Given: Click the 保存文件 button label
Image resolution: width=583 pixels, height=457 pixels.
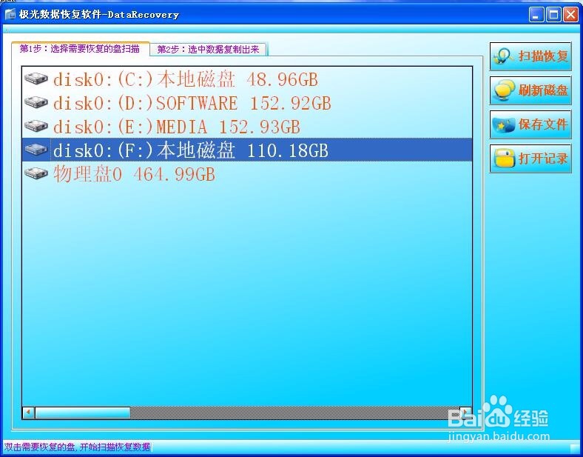Looking at the screenshot, I should 543,124.
